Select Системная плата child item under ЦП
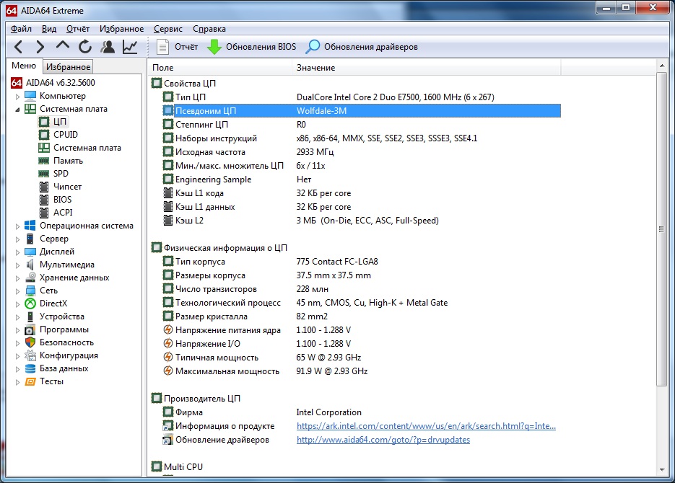 pyautogui.click(x=87, y=148)
